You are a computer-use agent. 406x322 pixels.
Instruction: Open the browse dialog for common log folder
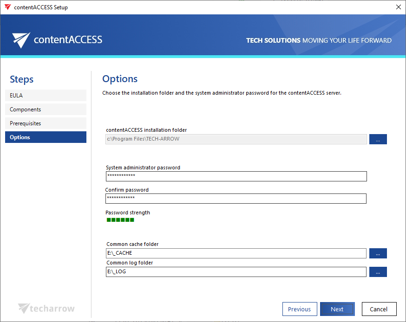point(378,271)
